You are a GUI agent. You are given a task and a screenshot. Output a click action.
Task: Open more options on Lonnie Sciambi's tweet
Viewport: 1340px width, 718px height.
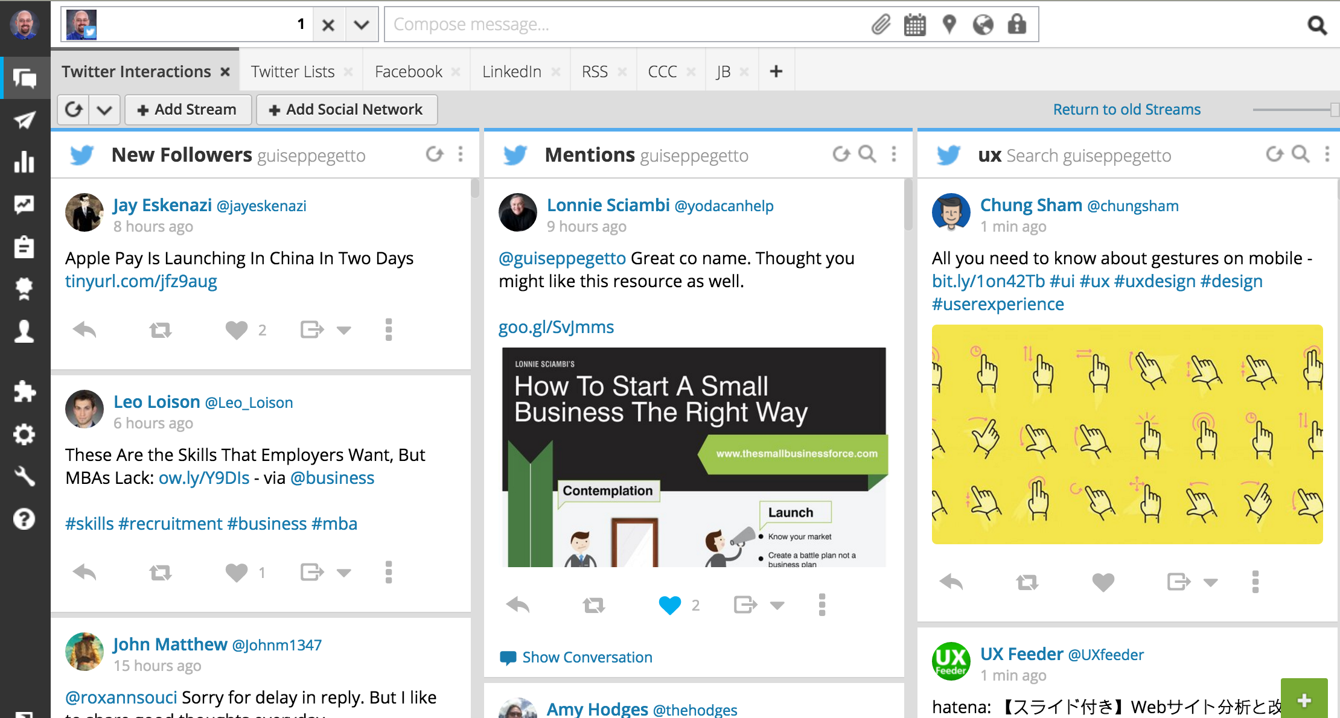(x=822, y=605)
